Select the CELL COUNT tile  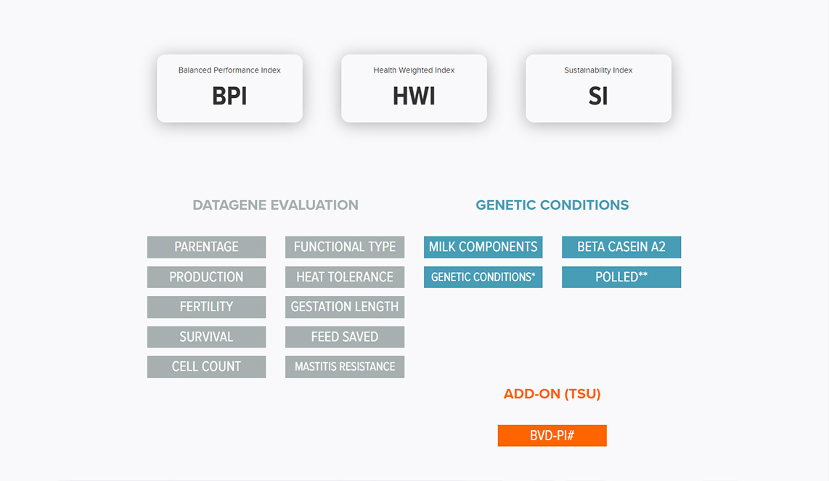tap(206, 366)
